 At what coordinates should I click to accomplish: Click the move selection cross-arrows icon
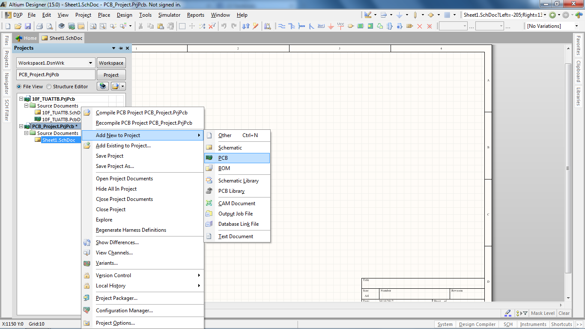[x=192, y=26]
